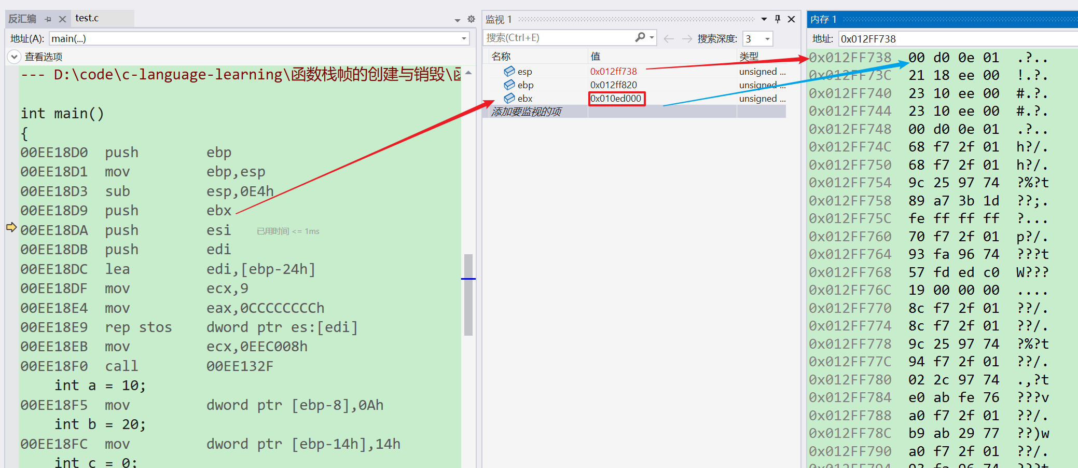This screenshot has width=1078, height=468.
Task: Click memory address 0x012FF758 row
Action: coord(850,200)
